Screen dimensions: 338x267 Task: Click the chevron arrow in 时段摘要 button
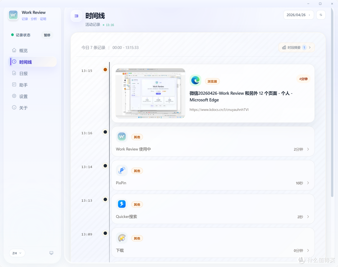pos(310,48)
